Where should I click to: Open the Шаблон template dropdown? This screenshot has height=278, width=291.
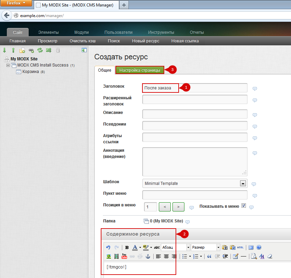coord(243,184)
